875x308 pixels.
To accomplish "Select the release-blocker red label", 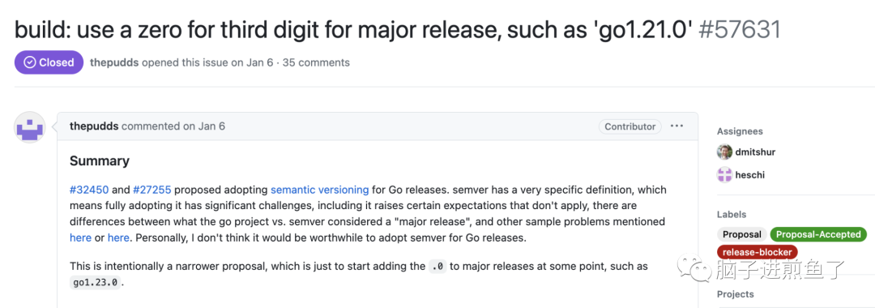I will 758,252.
